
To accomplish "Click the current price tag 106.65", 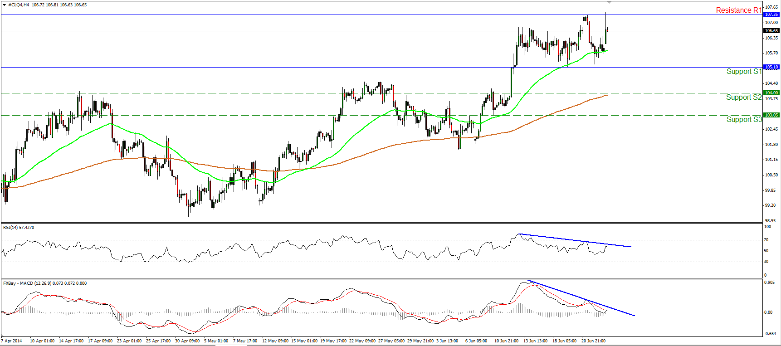I will point(771,31).
